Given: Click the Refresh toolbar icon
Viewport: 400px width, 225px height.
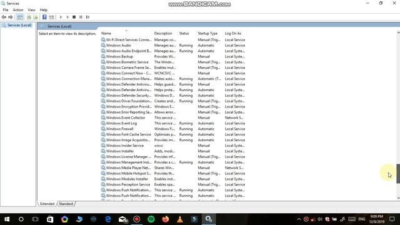Looking at the screenshot, I should click(x=29, y=17).
